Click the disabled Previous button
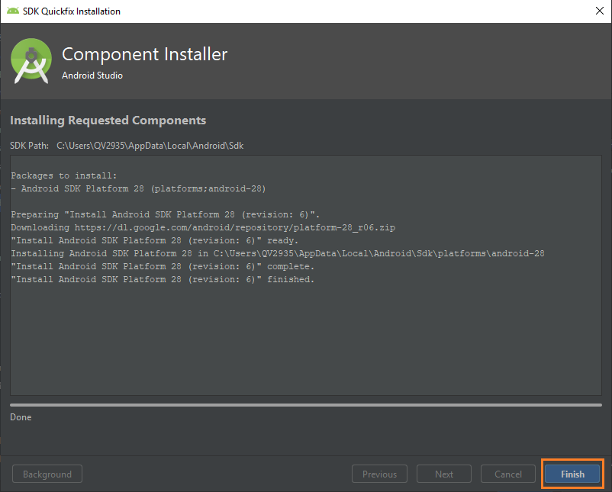Viewport: 612px width, 492px height. pyautogui.click(x=379, y=474)
